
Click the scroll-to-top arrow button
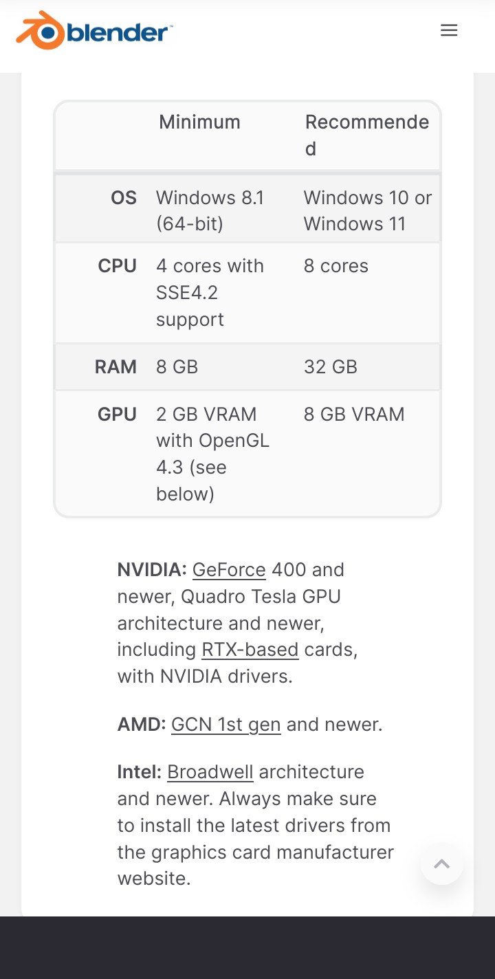[441, 864]
